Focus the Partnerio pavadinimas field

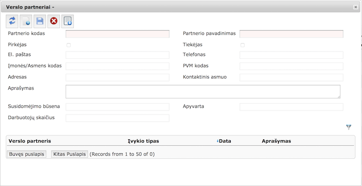tap(291, 34)
